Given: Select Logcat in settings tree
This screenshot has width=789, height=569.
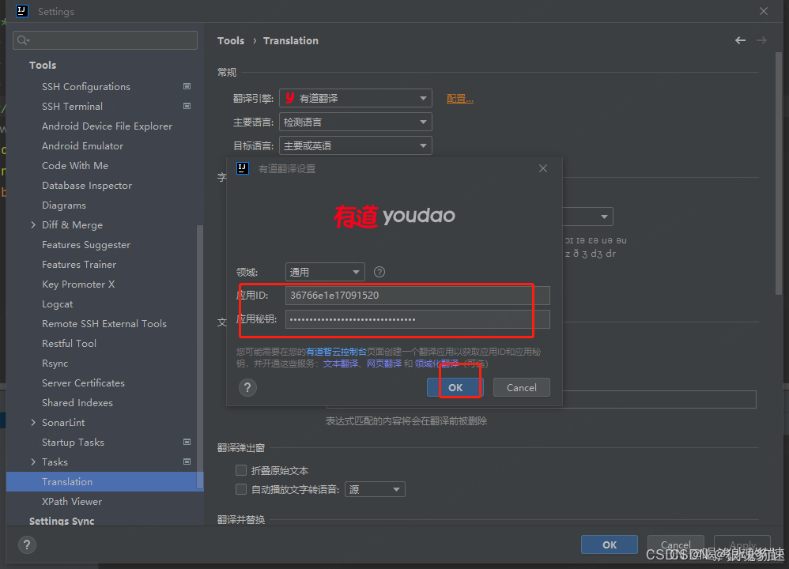Looking at the screenshot, I should 58,304.
